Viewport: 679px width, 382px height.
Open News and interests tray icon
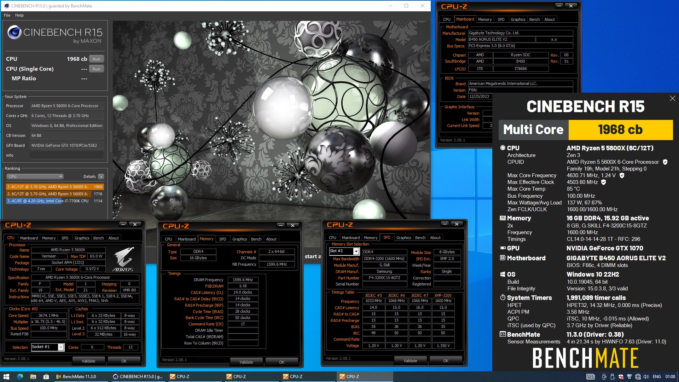pyautogui.click(x=590, y=377)
